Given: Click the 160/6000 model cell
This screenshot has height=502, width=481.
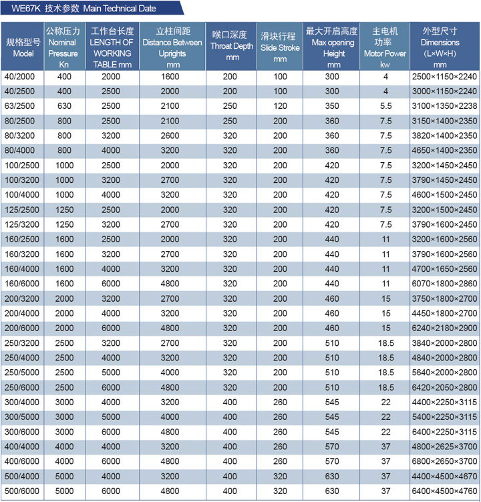Looking at the screenshot, I should pyautogui.click(x=23, y=284).
